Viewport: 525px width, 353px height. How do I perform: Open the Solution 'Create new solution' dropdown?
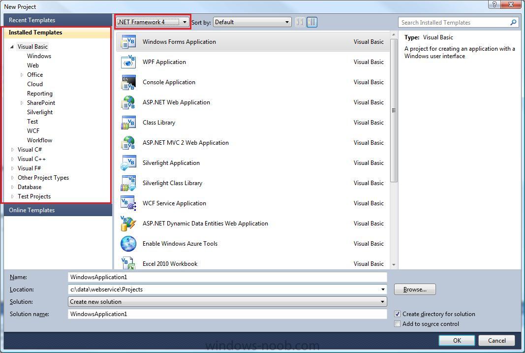[x=227, y=302]
